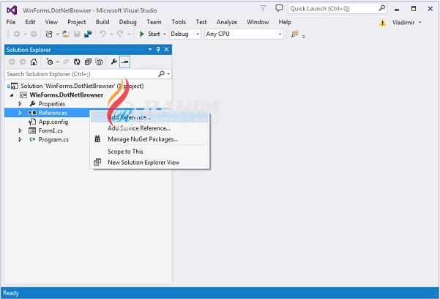
Task: Open the Build menu
Action: [102, 22]
